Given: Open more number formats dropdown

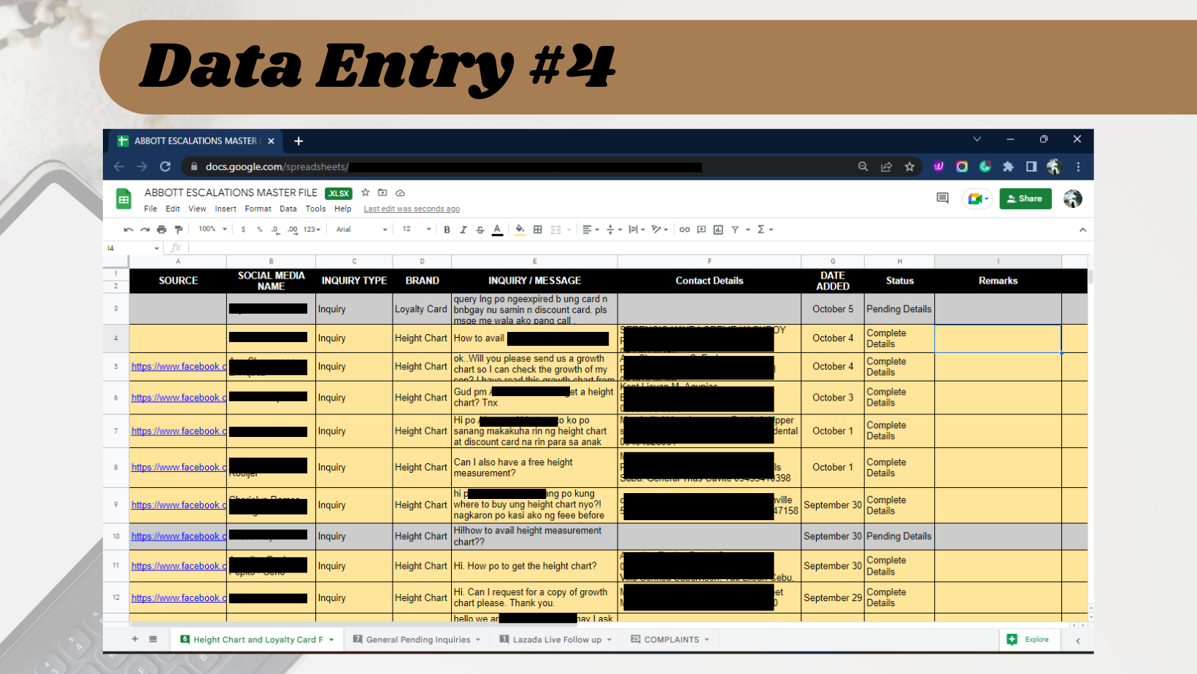Looking at the screenshot, I should click(x=312, y=230).
